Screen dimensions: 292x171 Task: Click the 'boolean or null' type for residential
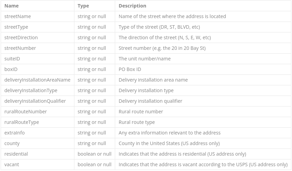[95, 154]
